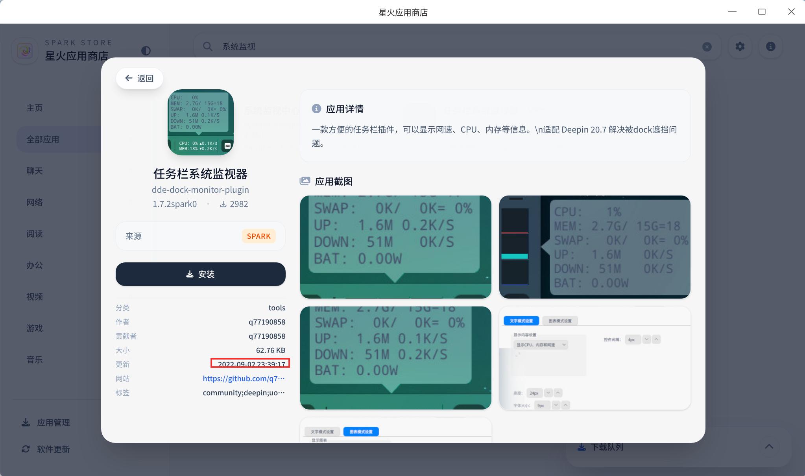Open the screenshot showing CPU 1%
This screenshot has height=476, width=805.
pos(595,247)
